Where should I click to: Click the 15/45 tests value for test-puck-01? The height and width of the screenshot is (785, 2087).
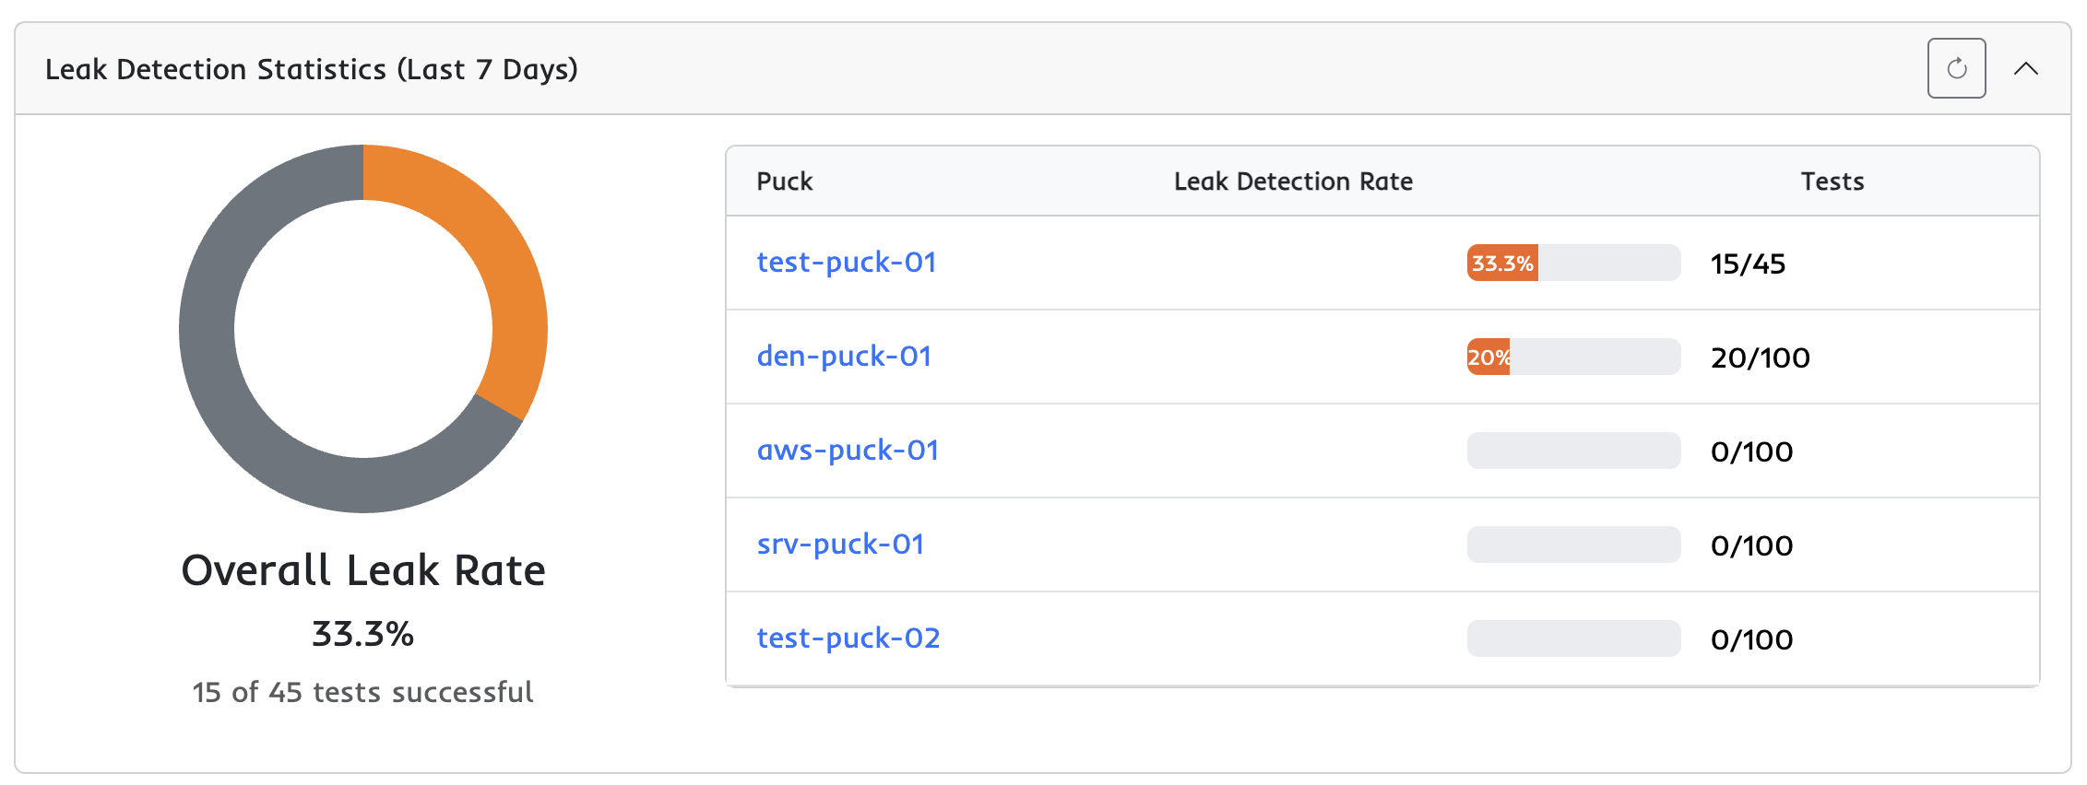(x=1747, y=263)
